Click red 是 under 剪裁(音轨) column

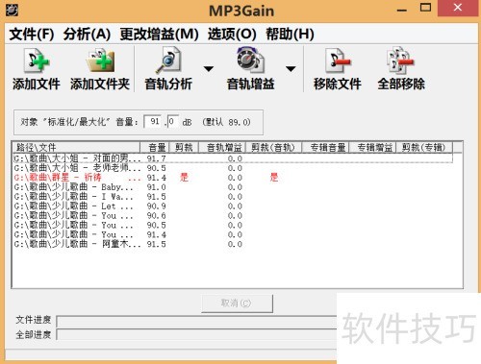point(274,178)
